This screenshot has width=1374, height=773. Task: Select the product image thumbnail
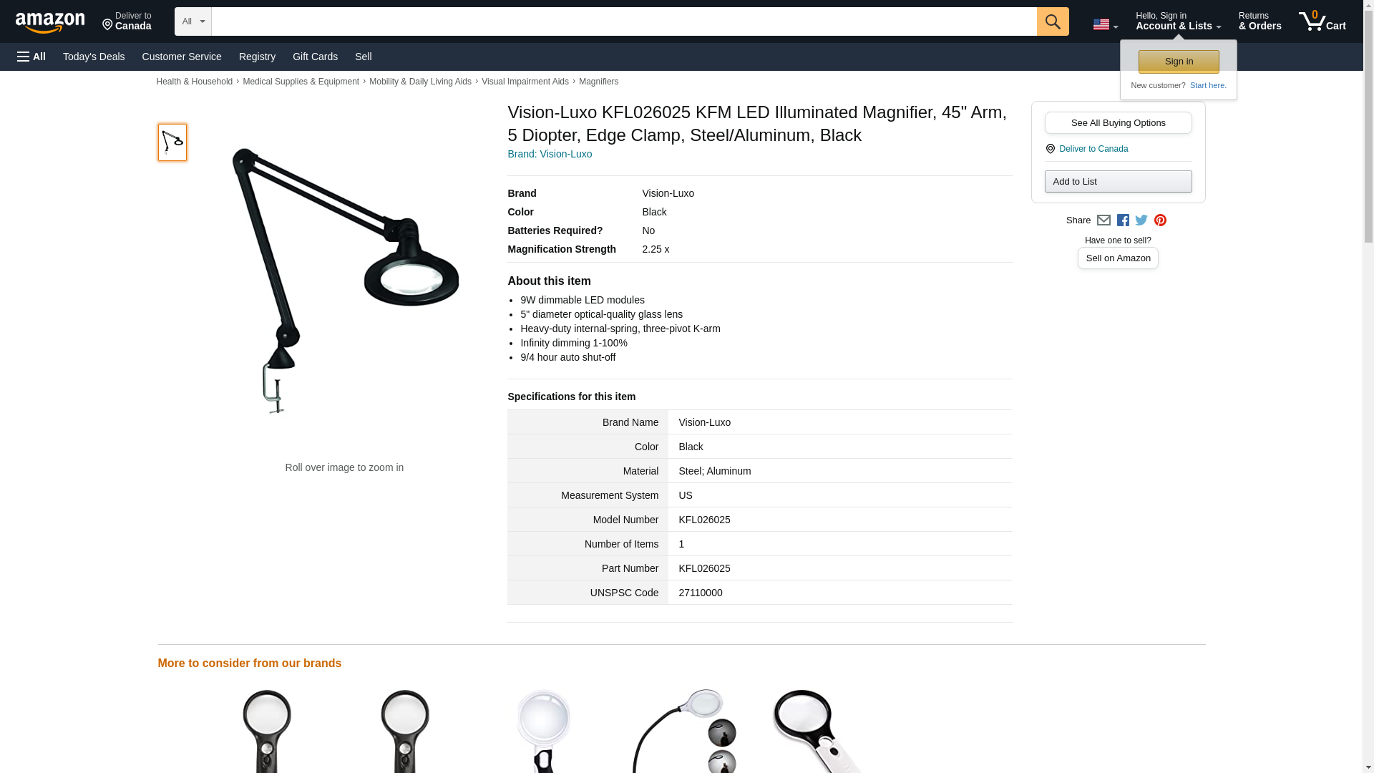(x=172, y=142)
